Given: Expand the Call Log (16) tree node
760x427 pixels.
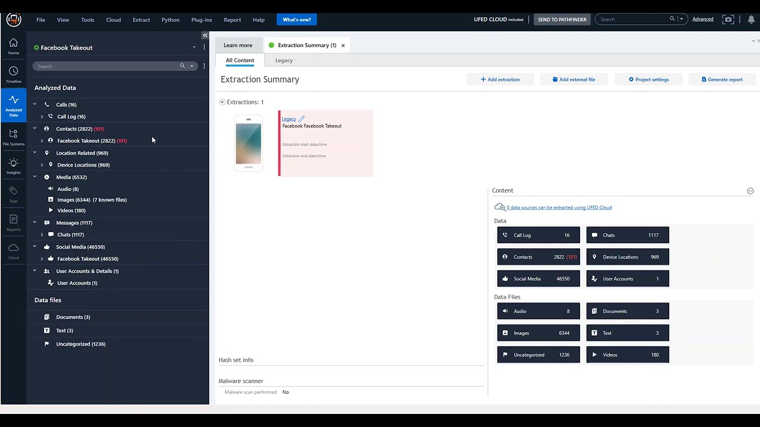Looking at the screenshot, I should (x=42, y=117).
